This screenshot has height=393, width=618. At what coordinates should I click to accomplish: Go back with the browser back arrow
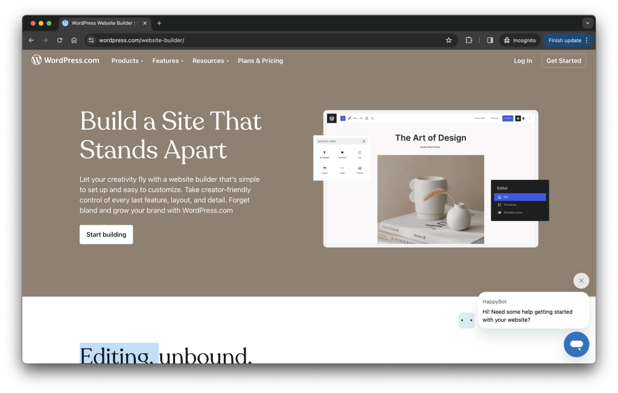tap(31, 40)
